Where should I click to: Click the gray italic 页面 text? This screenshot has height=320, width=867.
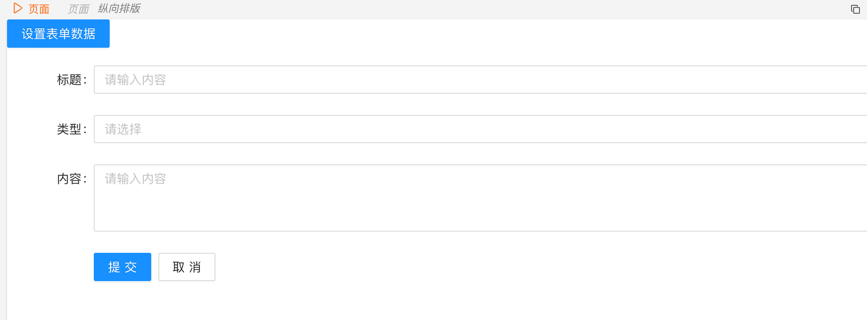tap(78, 9)
